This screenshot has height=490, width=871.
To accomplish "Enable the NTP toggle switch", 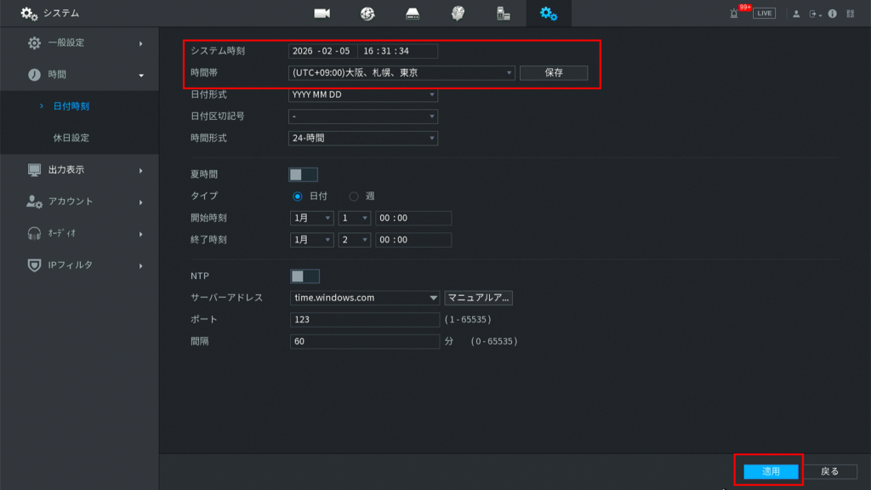I will [306, 276].
